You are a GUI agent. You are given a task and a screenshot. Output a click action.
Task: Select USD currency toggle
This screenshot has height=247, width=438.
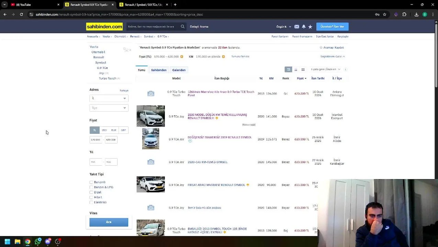104,130
